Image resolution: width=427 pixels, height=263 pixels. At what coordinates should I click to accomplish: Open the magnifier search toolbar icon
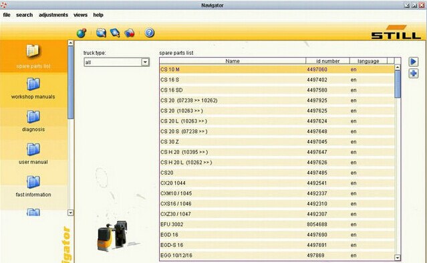click(115, 33)
